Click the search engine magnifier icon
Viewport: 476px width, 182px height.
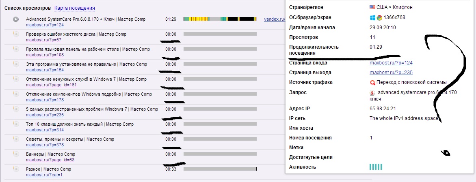coord(372,83)
